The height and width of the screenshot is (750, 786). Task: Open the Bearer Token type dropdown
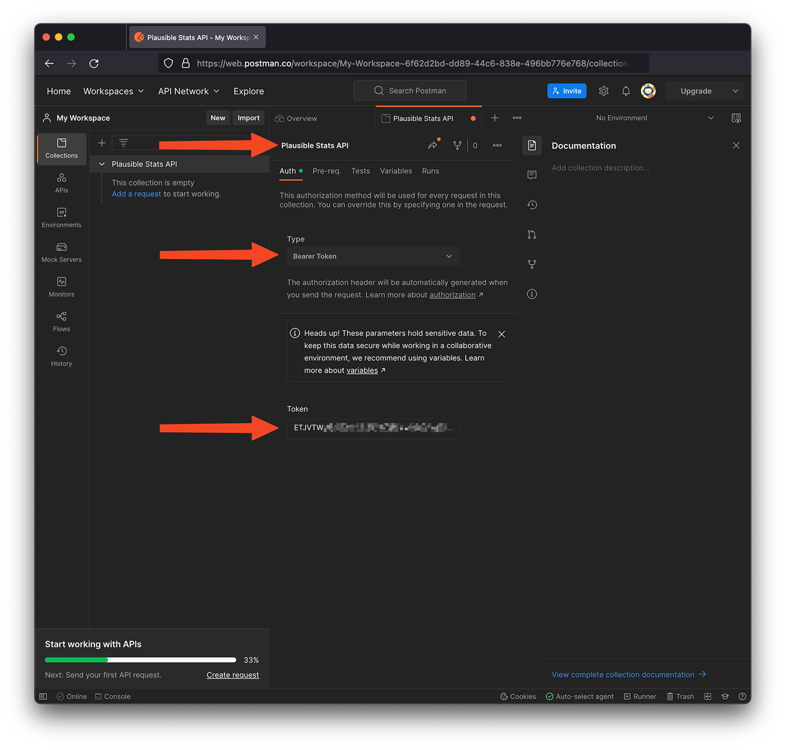(x=373, y=256)
